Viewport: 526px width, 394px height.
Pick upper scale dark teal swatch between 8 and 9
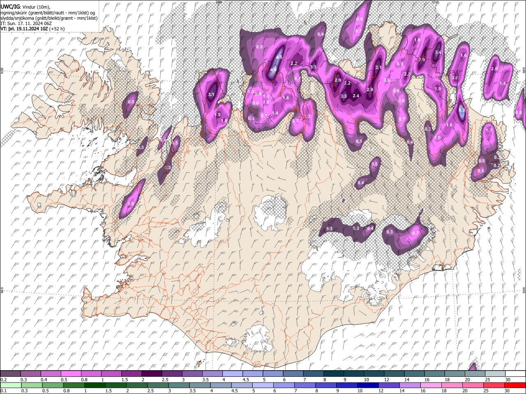333,373
